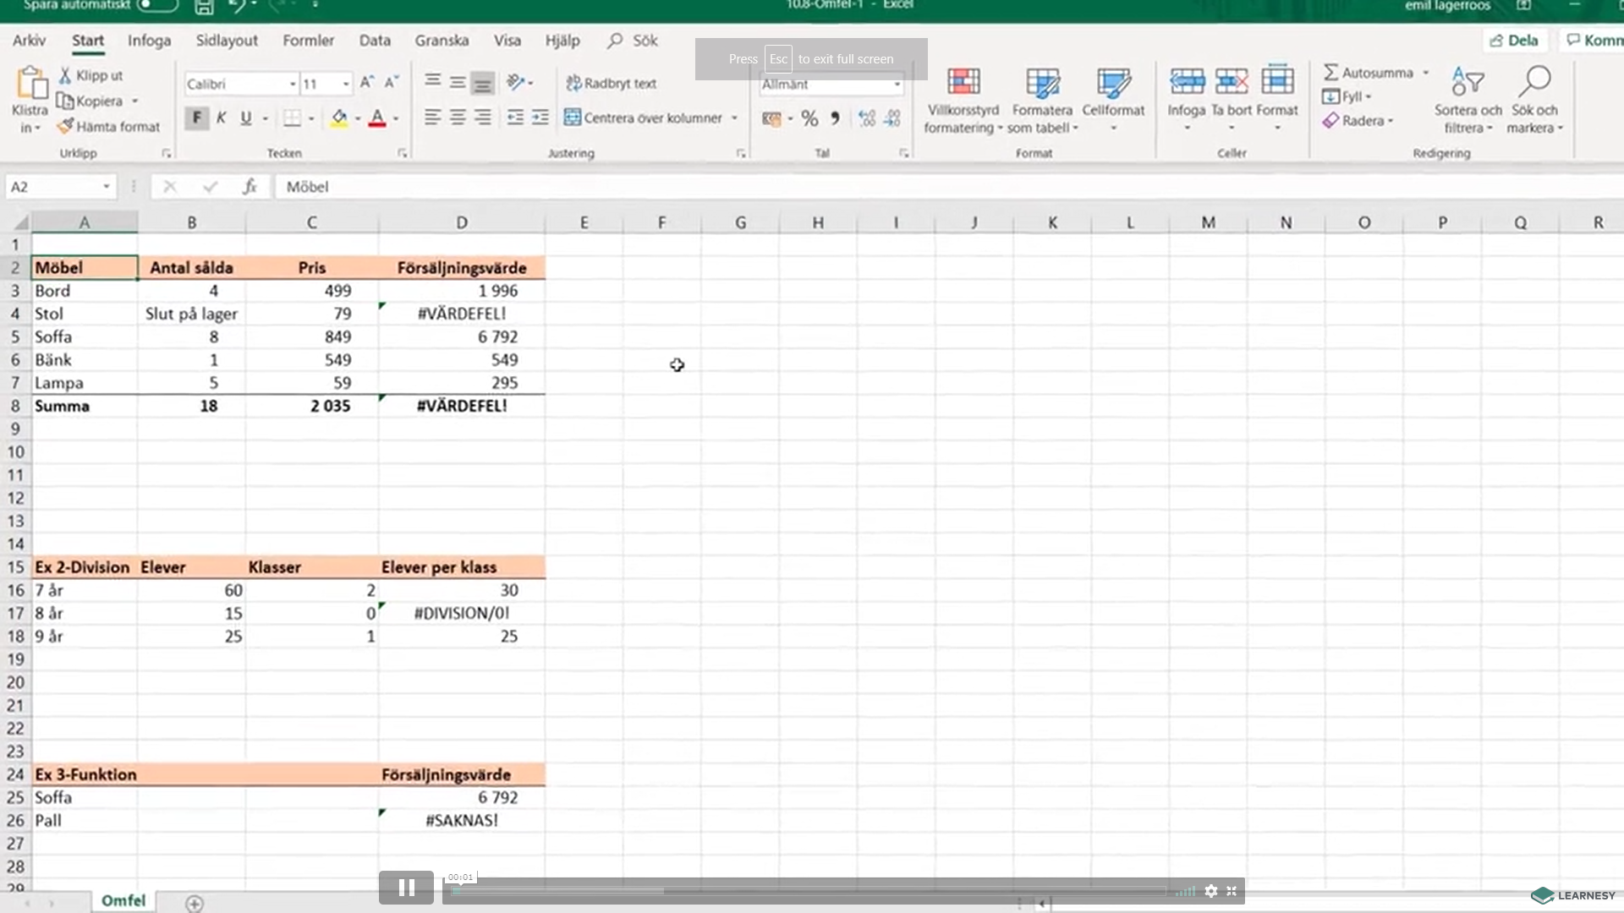Click the fill color paint bucket icon
1624x913 pixels.
339,118
